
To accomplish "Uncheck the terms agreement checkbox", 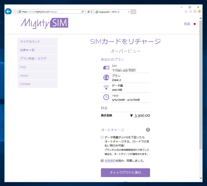I will [x=102, y=161].
